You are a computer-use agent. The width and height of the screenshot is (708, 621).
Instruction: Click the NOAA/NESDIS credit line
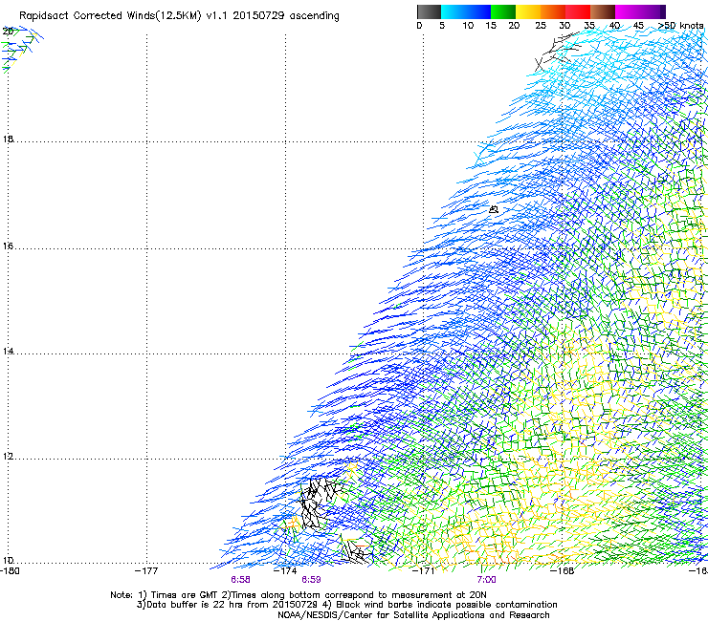click(x=413, y=615)
